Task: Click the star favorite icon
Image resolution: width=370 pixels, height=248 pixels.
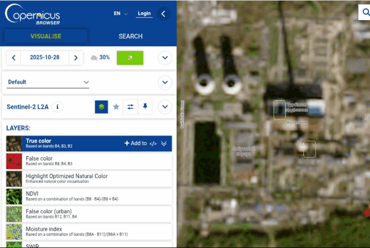Action: coord(116,107)
